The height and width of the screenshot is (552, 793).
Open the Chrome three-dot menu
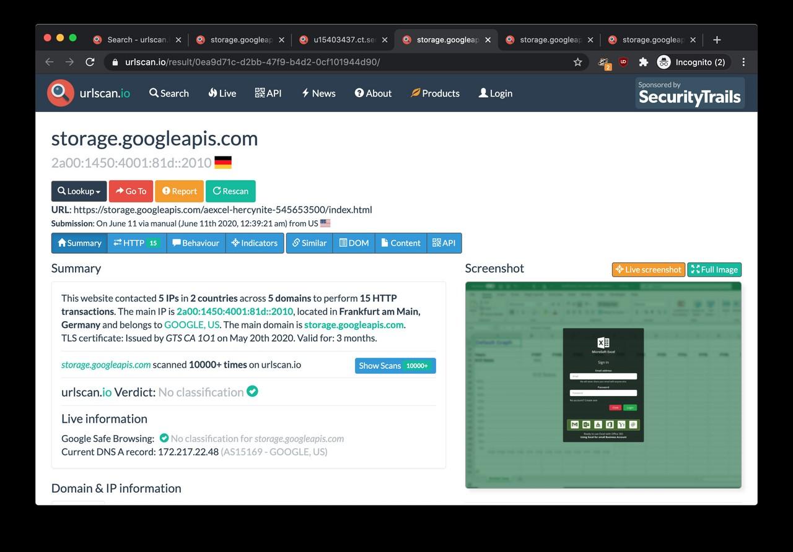(743, 62)
